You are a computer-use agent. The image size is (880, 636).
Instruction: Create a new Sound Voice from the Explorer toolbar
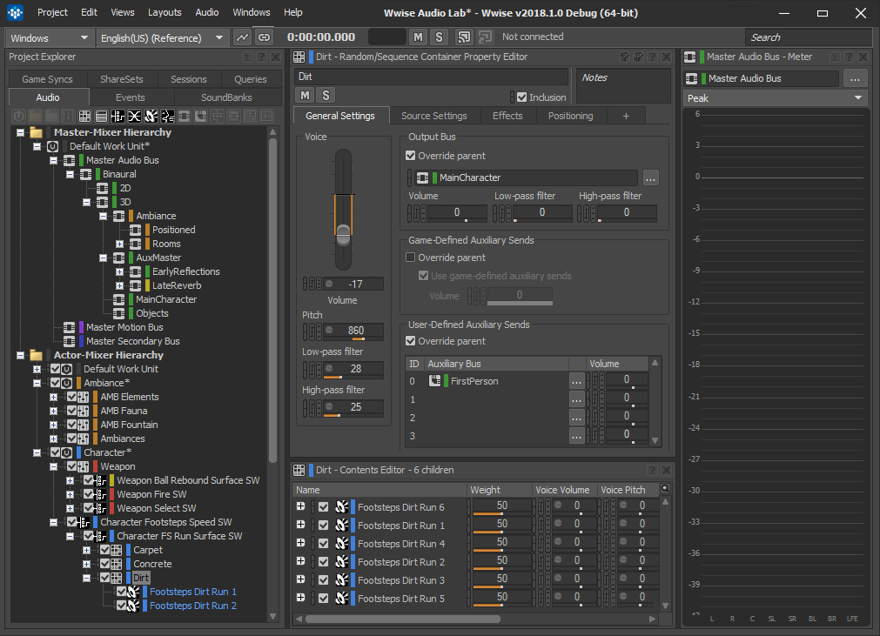point(167,116)
